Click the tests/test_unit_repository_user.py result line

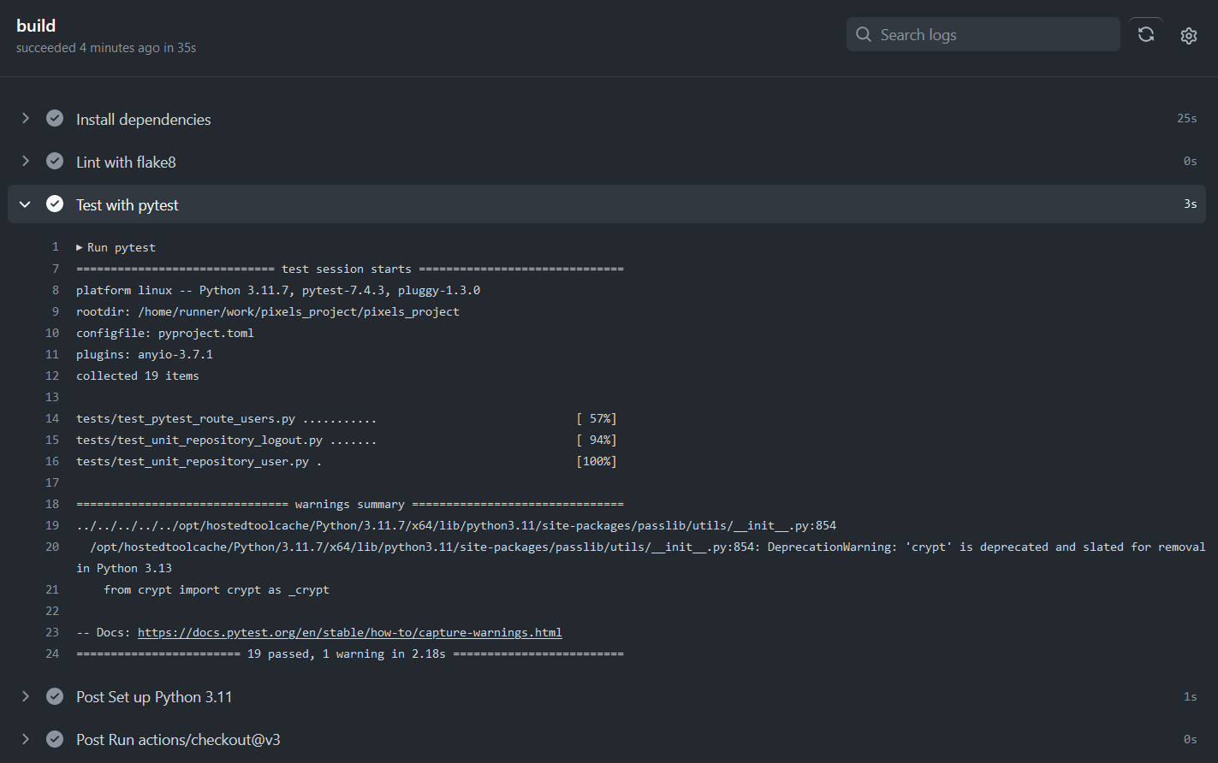(x=346, y=461)
